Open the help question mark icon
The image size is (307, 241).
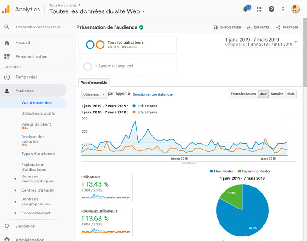point(271,9)
